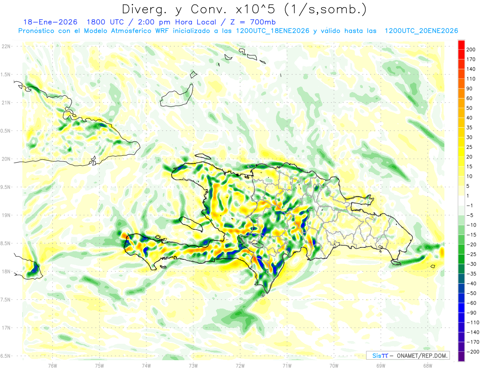480x371 pixels.
Task: Click the '8.5N' latitude label
Action: [x=6, y=243]
